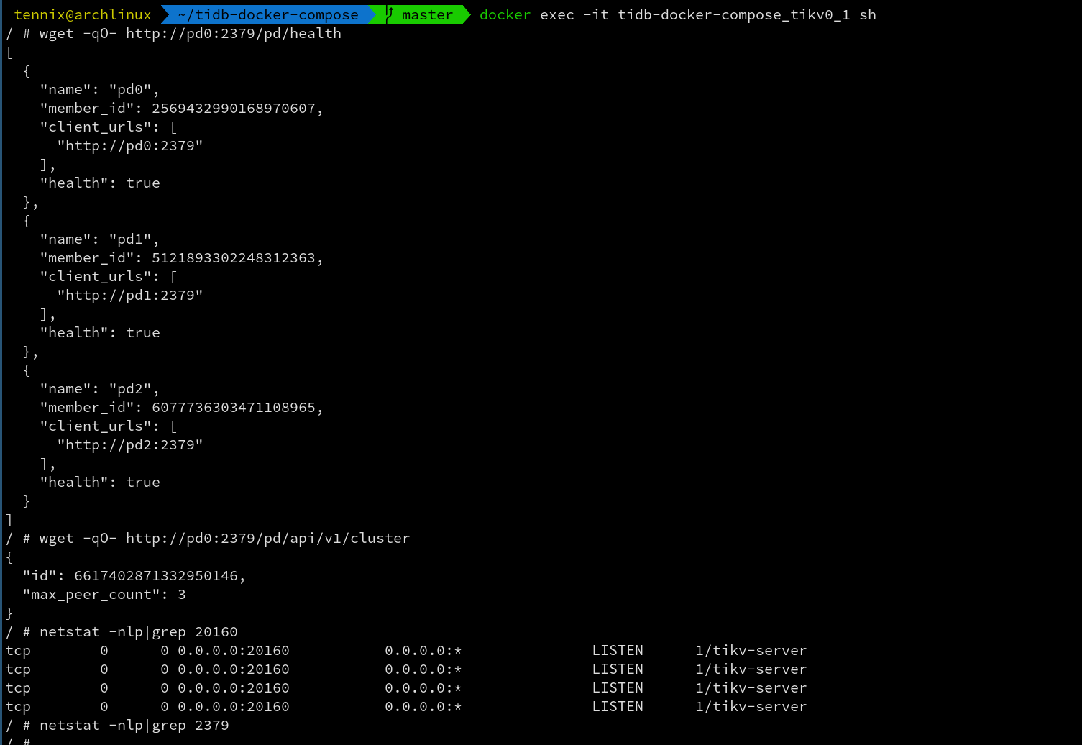1082x745 pixels.
Task: Click "health": true under pd2
Action: 100,482
